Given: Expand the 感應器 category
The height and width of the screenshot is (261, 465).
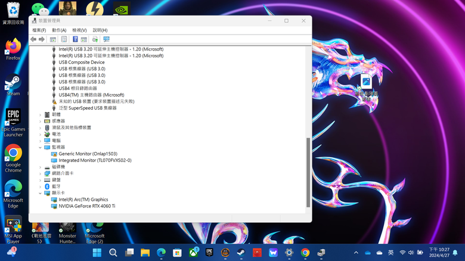Looking at the screenshot, I should pyautogui.click(x=40, y=121).
